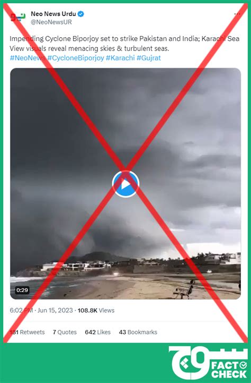Open the 642 Likes list
The width and height of the screenshot is (251, 383).
click(x=97, y=332)
